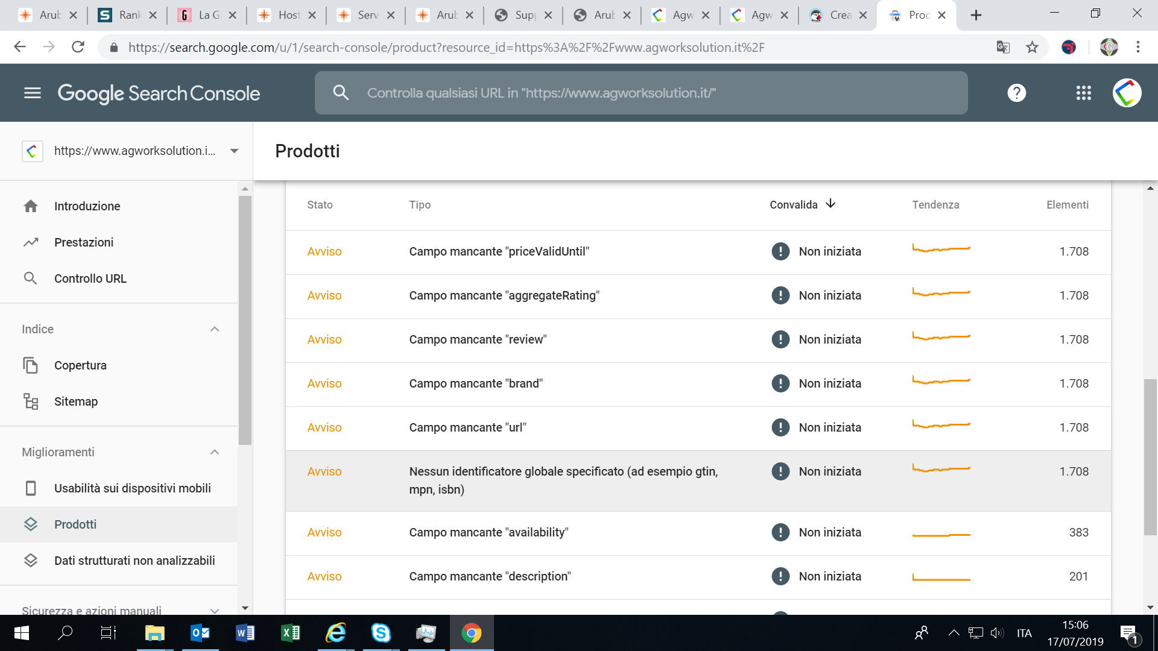The image size is (1158, 651).
Task: Collapse the Miglioramenti section
Action: (x=215, y=452)
